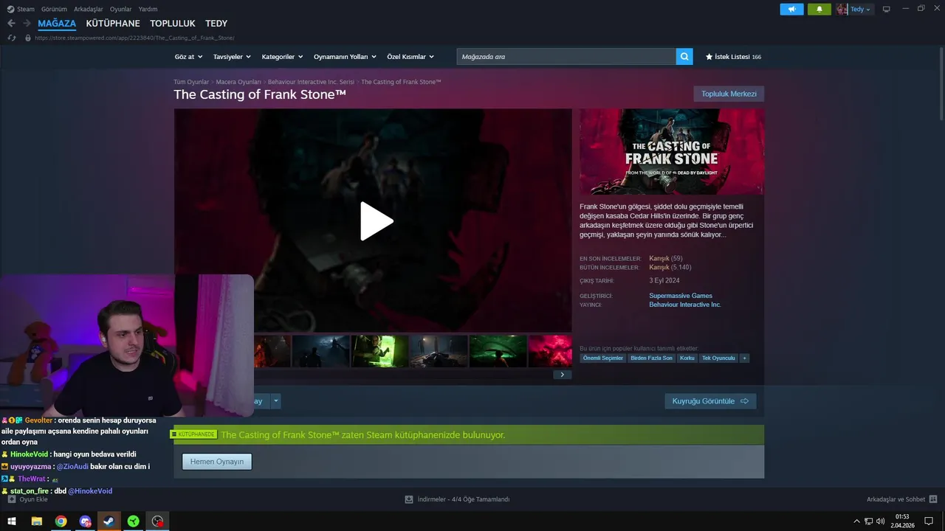This screenshot has height=531, width=945.
Task: Click the Kuyruğu Görüntüle button
Action: point(710,401)
